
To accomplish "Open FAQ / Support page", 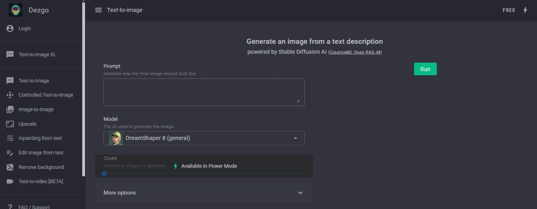I will (x=34, y=207).
